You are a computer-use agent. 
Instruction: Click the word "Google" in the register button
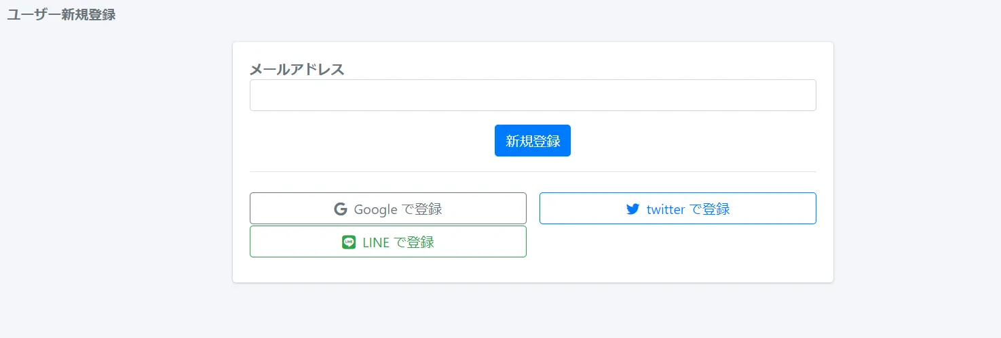pos(375,209)
